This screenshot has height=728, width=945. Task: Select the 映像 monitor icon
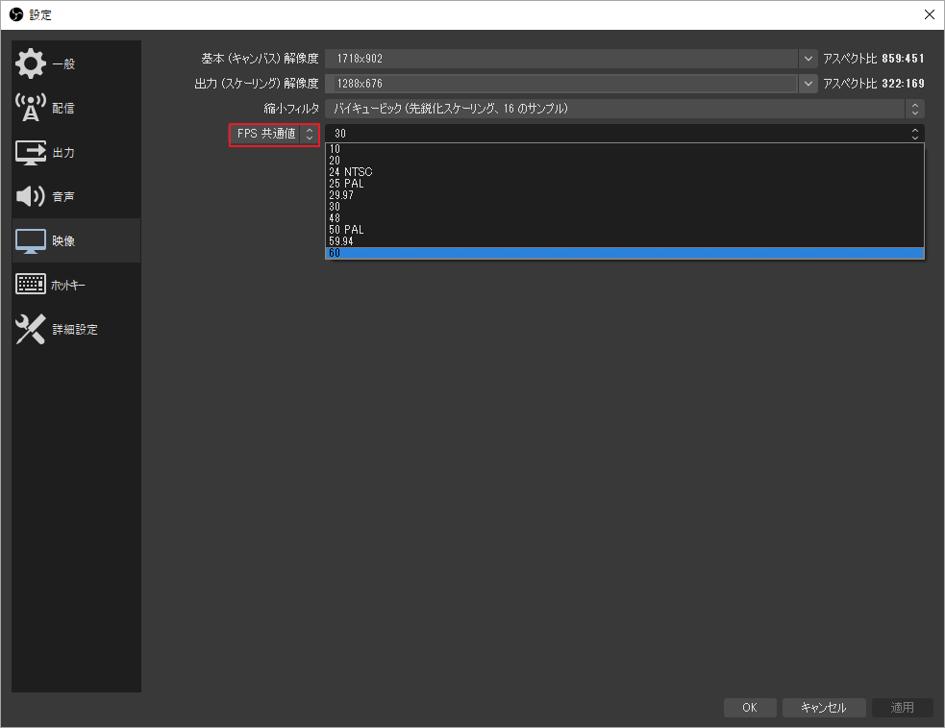pos(30,241)
